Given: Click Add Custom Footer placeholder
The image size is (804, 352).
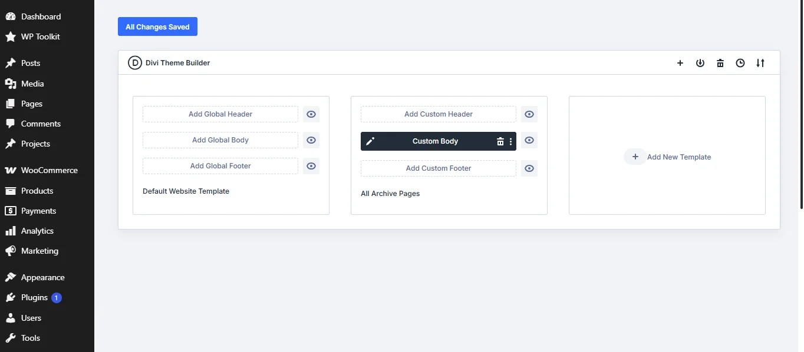Looking at the screenshot, I should (x=439, y=168).
